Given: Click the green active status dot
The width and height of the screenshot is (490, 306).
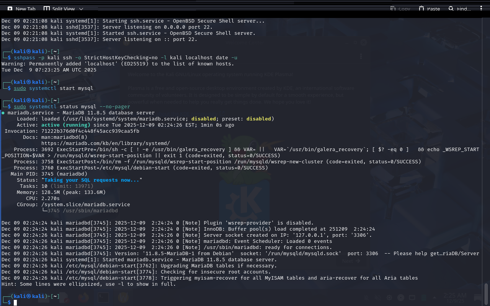Looking at the screenshot, I should [3, 113].
